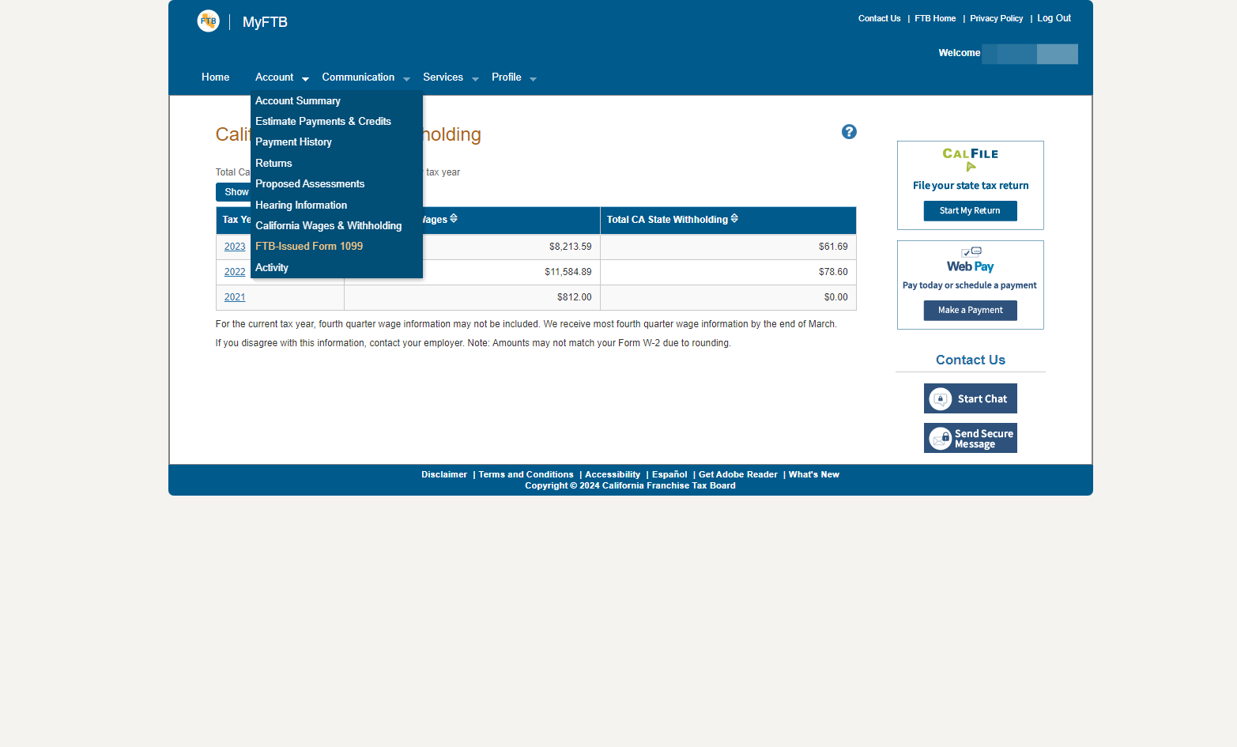The height and width of the screenshot is (747, 1237).
Task: Open the FTB Home link
Action: pos(935,18)
